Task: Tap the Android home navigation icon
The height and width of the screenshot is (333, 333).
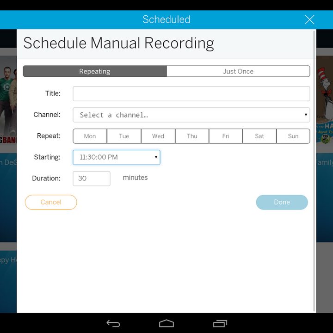Action: tap(166, 323)
